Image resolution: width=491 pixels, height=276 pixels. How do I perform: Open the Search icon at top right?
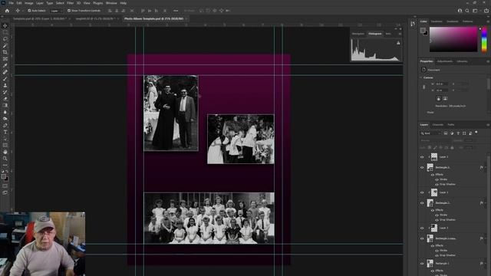(x=467, y=11)
